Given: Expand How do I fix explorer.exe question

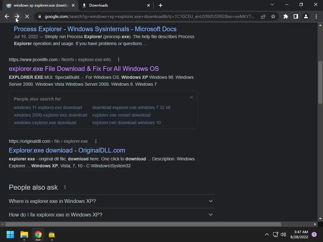Looking at the screenshot, I should (x=111, y=215).
